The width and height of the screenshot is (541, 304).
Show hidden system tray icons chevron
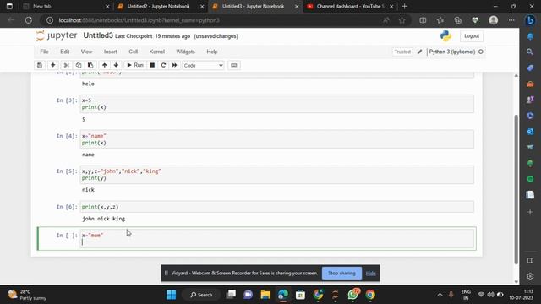(x=440, y=295)
